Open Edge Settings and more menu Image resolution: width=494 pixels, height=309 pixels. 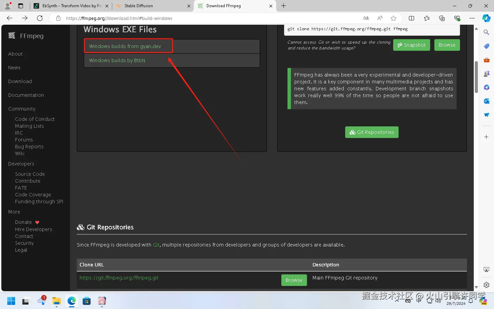click(x=472, y=18)
